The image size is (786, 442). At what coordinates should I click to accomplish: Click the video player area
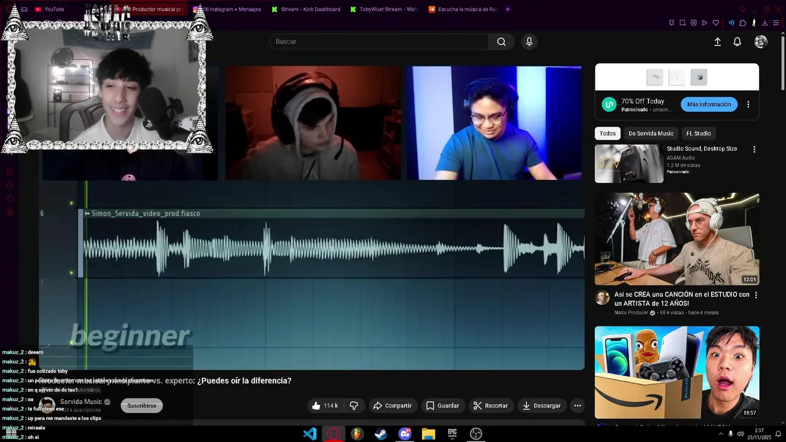(313, 217)
